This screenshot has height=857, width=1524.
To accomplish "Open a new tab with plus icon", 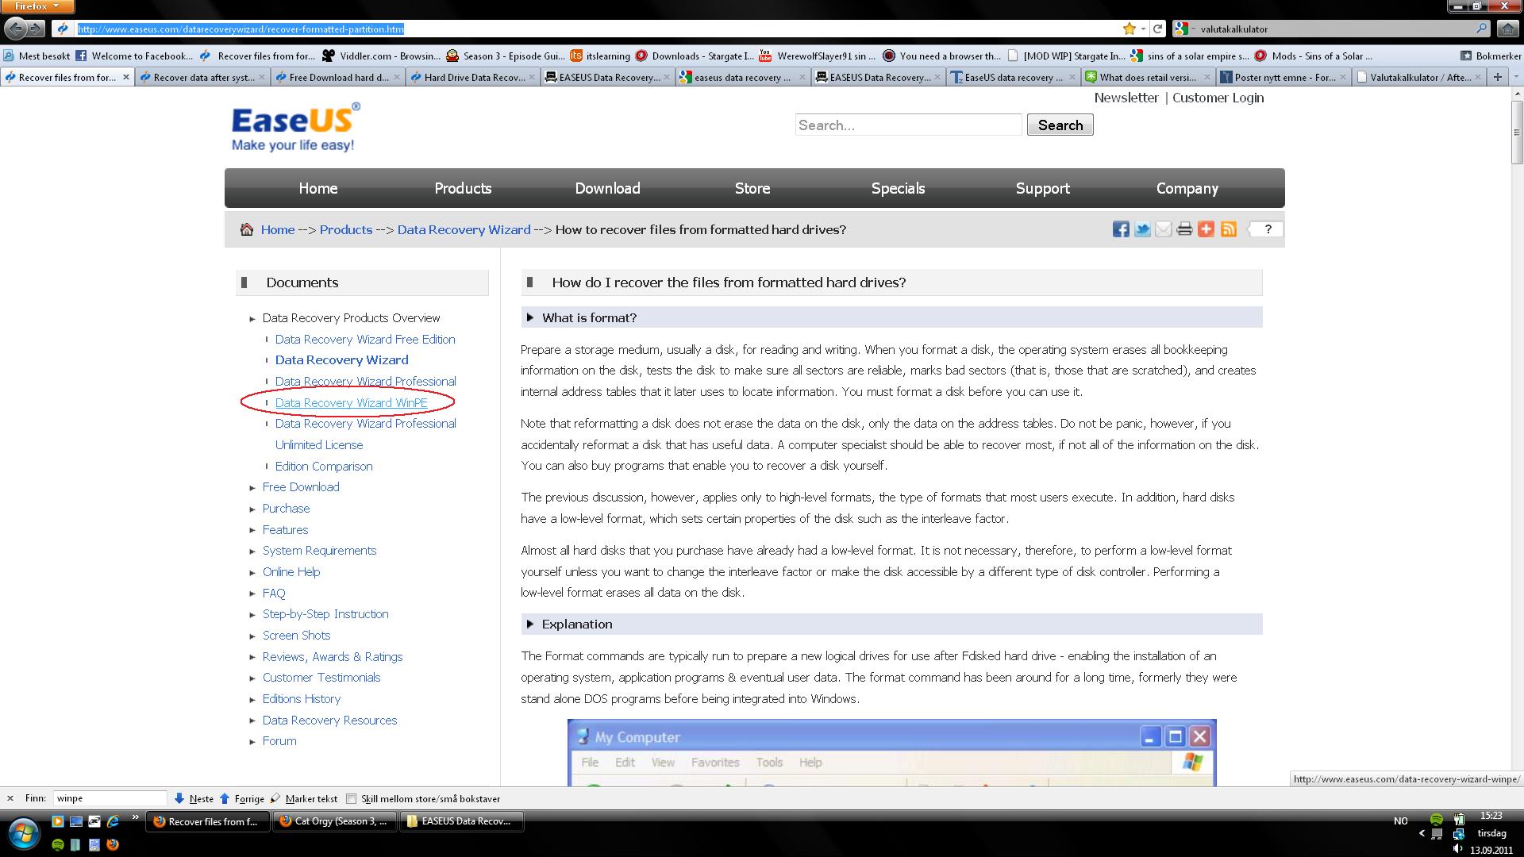I will click(1497, 77).
